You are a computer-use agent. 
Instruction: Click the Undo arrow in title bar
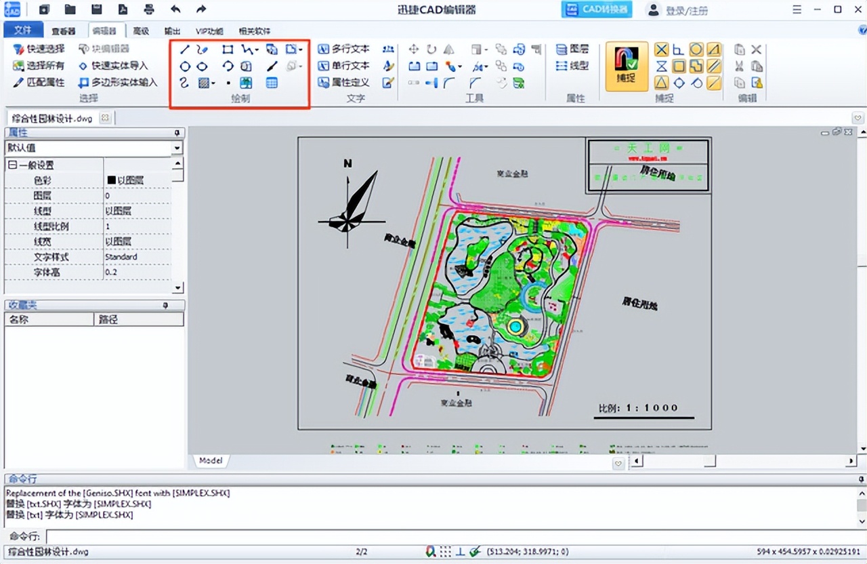176,9
